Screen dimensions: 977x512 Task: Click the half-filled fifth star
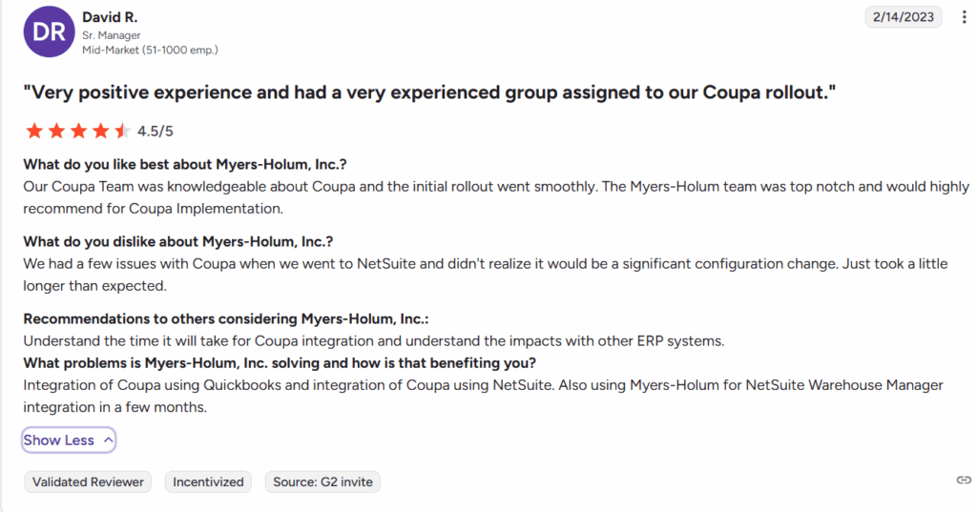(121, 132)
